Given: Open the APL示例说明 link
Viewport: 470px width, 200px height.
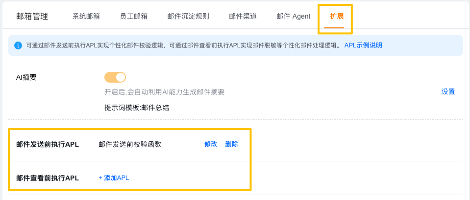Looking at the screenshot, I should coord(363,45).
